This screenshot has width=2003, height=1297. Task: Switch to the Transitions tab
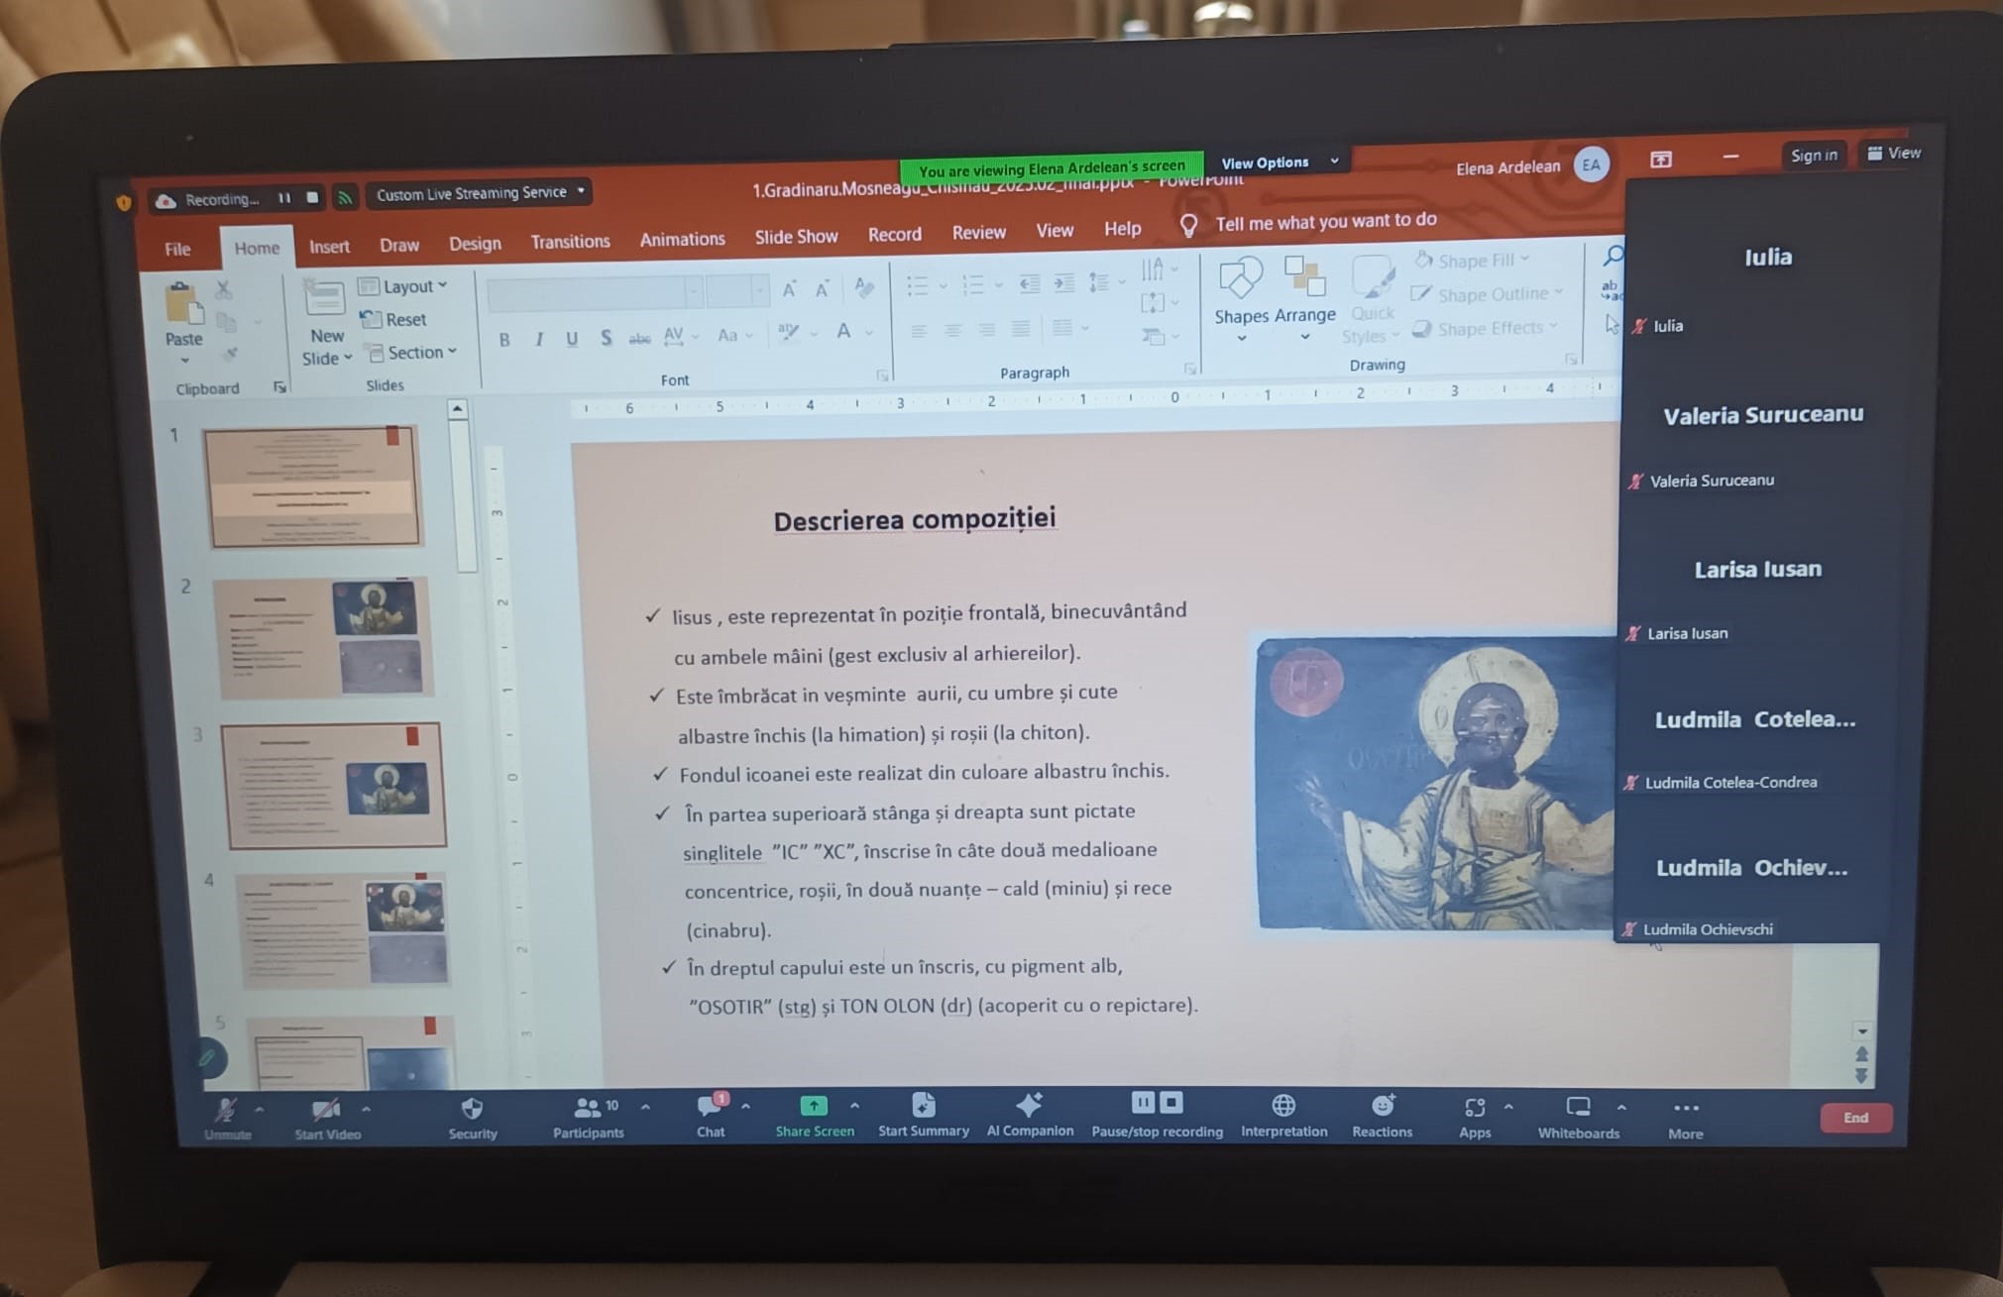pyautogui.click(x=570, y=241)
